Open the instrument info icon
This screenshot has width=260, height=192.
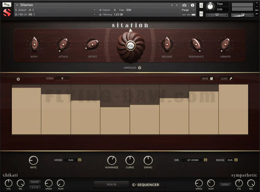(192, 5)
